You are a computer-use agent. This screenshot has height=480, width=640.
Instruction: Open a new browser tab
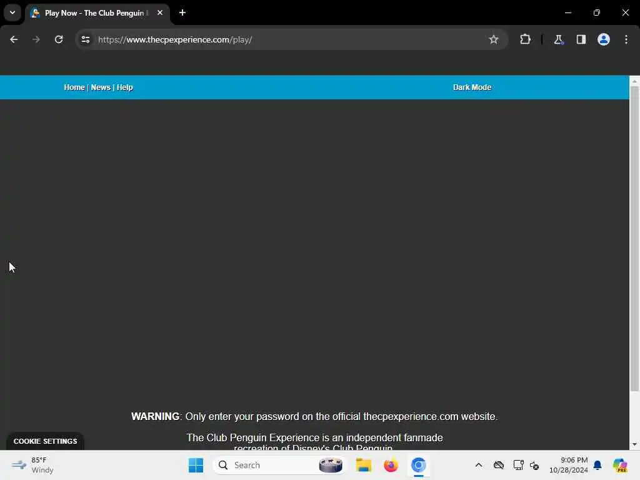coord(182,12)
